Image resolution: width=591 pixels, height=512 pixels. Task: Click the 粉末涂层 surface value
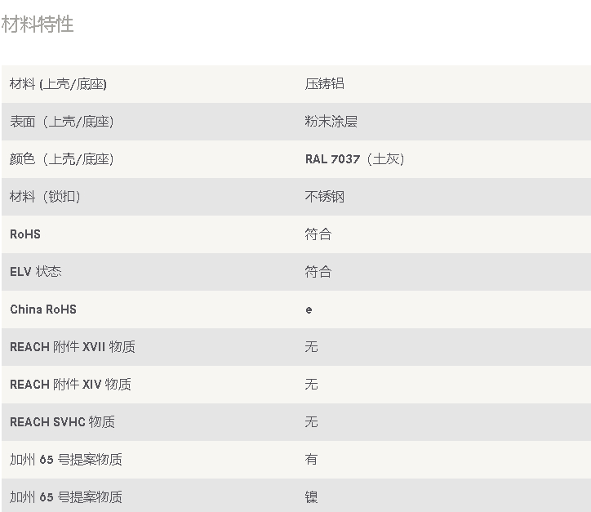(331, 122)
